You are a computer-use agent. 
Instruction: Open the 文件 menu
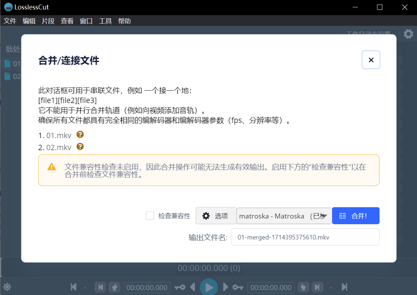(10, 21)
